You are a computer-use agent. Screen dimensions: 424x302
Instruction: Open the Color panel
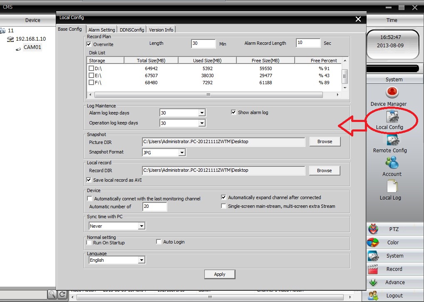pyautogui.click(x=394, y=243)
